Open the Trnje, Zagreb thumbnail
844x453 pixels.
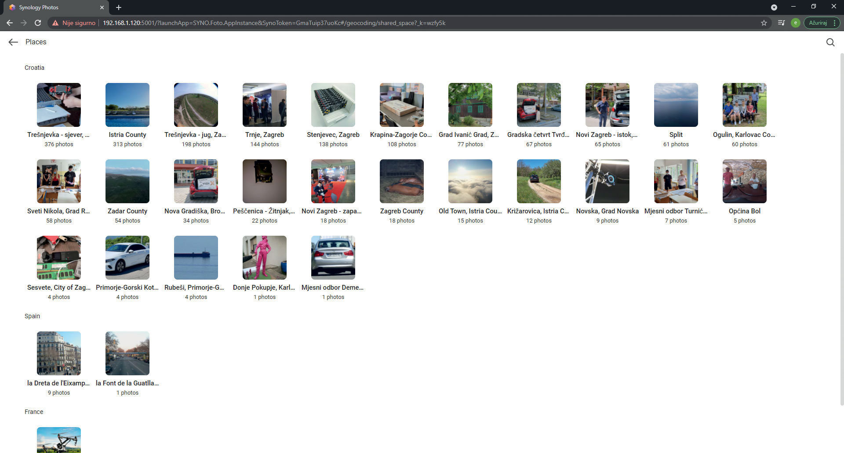[265, 105]
